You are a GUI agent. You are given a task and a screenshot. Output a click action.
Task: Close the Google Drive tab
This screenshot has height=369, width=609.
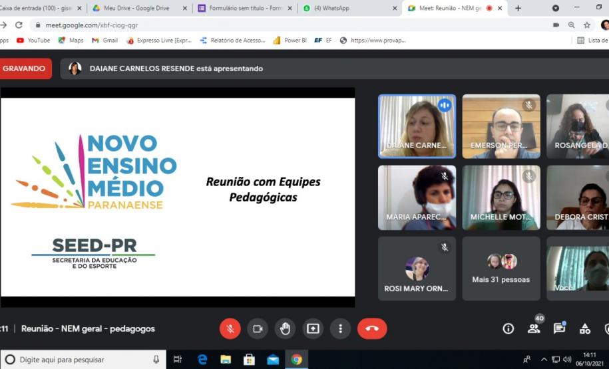tap(184, 8)
